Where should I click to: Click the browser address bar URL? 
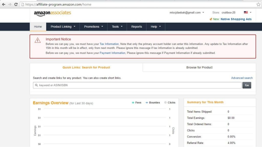58,5
